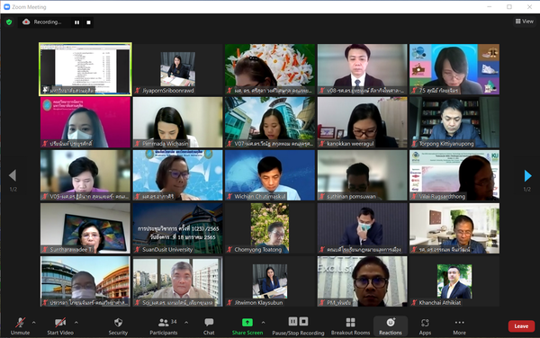Open audio options arrow next to Unmute

coord(34,323)
